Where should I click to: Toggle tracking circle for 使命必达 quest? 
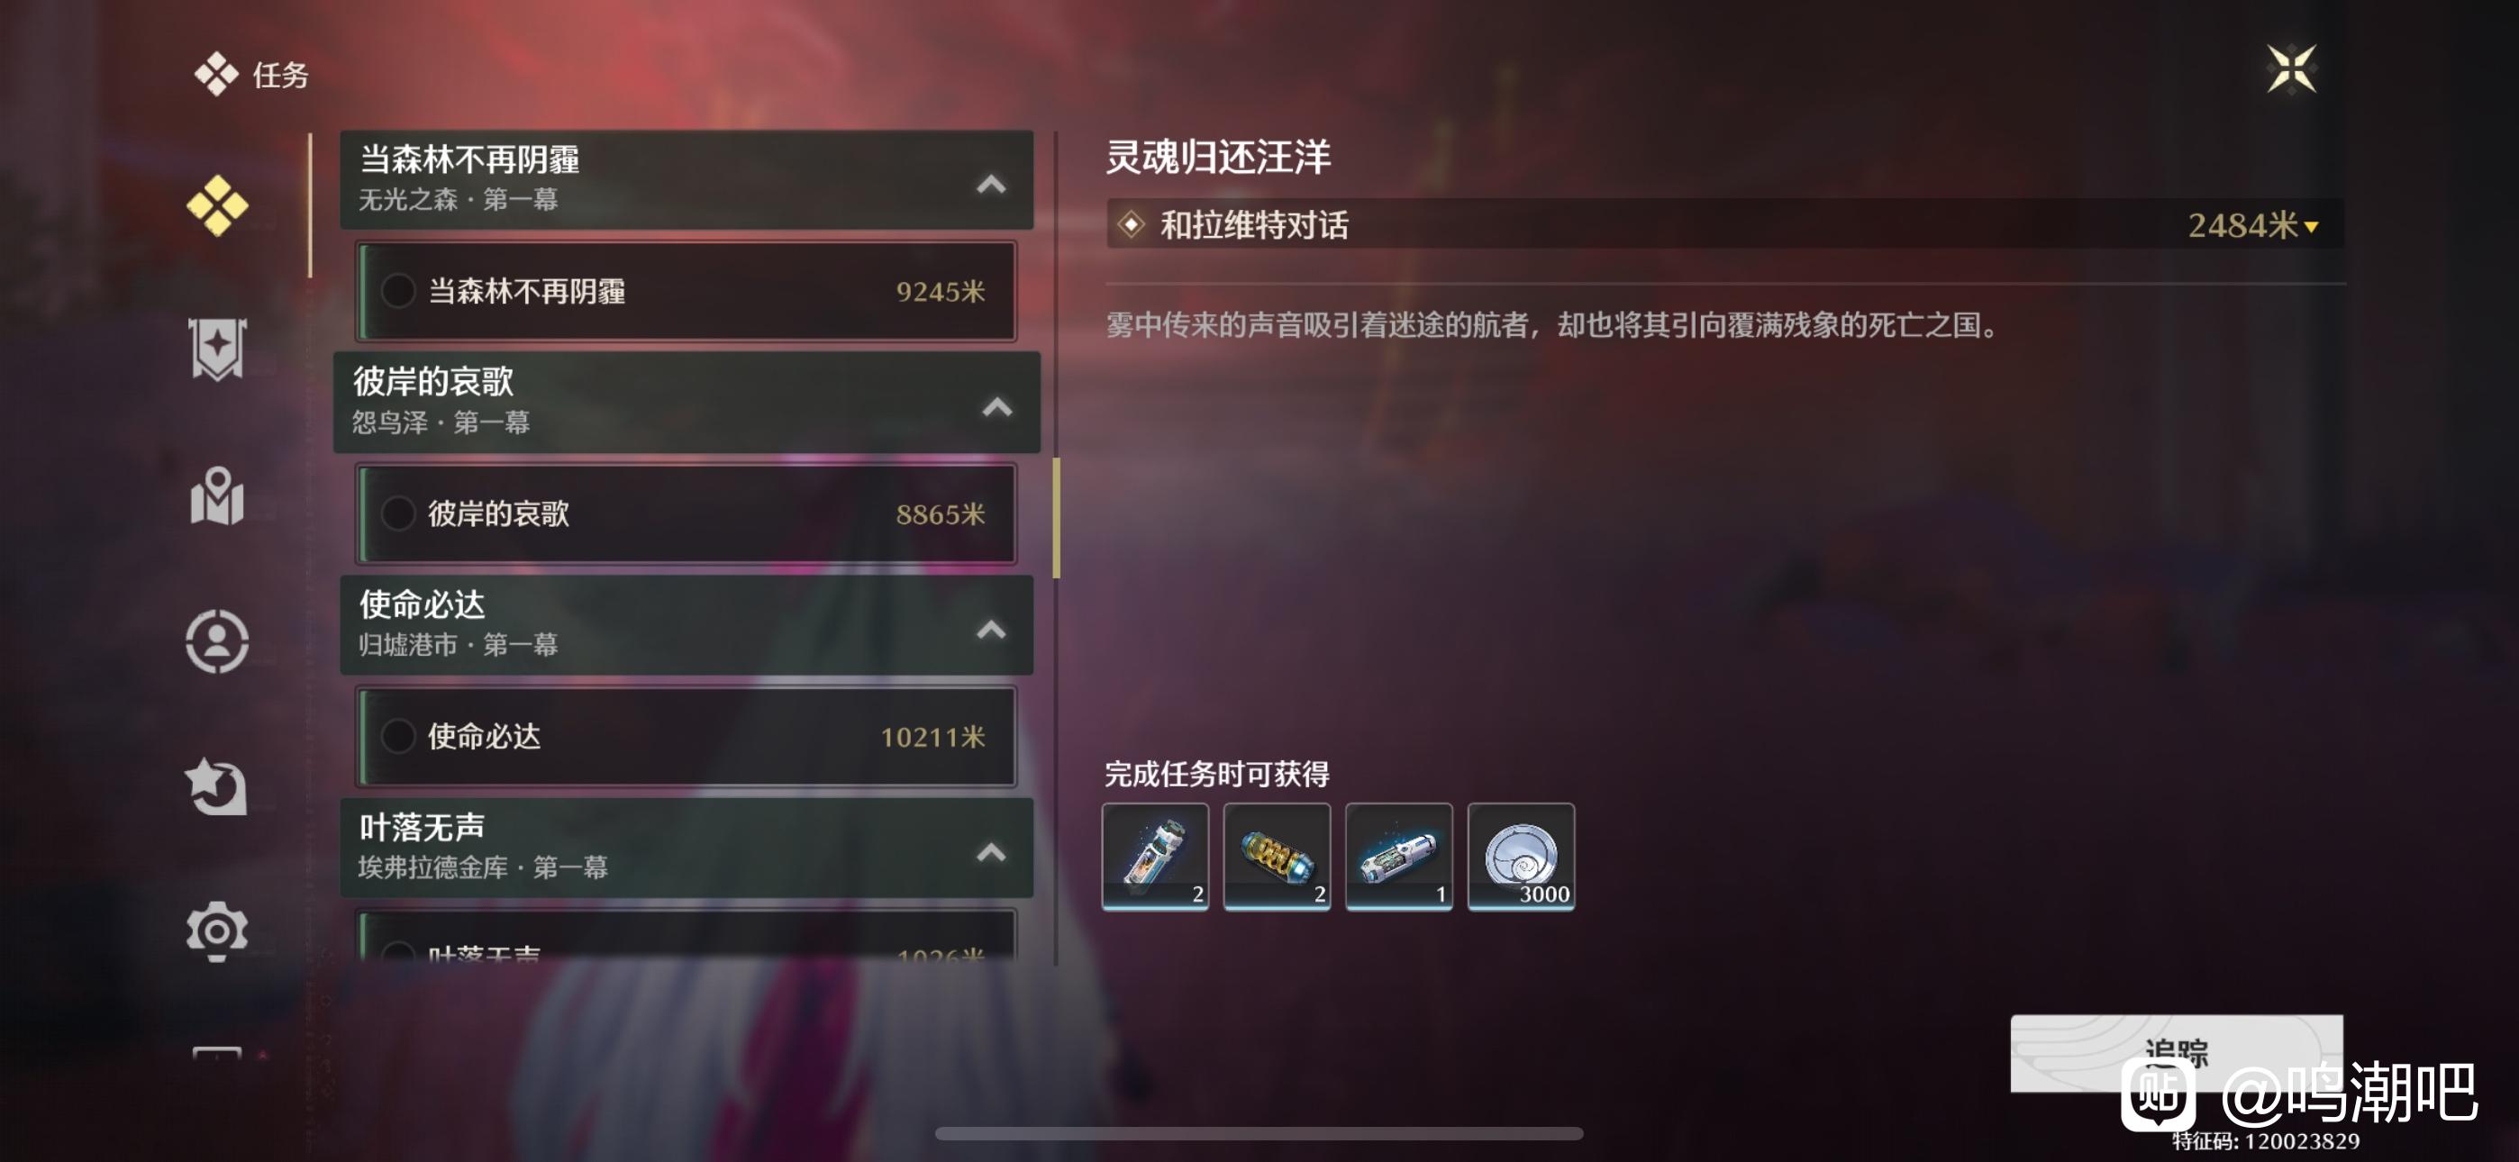pyautogui.click(x=398, y=737)
